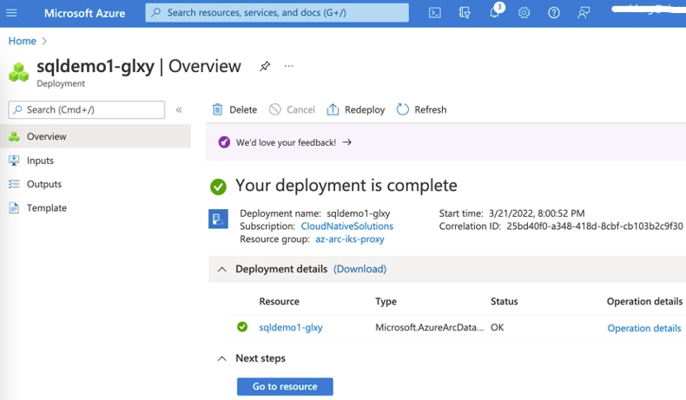Pin the deployment to the dashboard

click(x=265, y=67)
